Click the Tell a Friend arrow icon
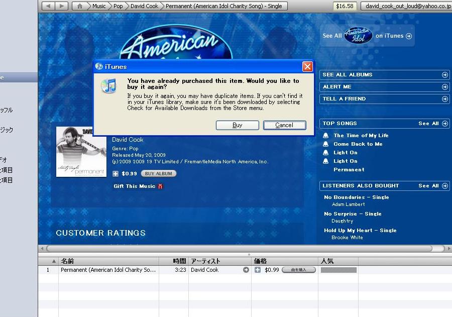 coord(445,99)
